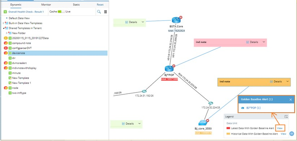Expand Built-in Data View Templates
Screen dimensions: 297x141
pos(3,23)
